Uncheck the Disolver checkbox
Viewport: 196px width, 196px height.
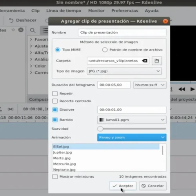tap(55, 110)
